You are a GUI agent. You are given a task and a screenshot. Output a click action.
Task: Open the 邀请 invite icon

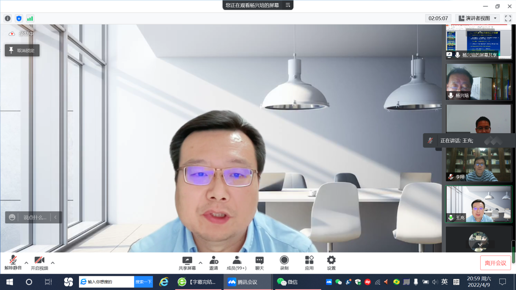tap(214, 263)
